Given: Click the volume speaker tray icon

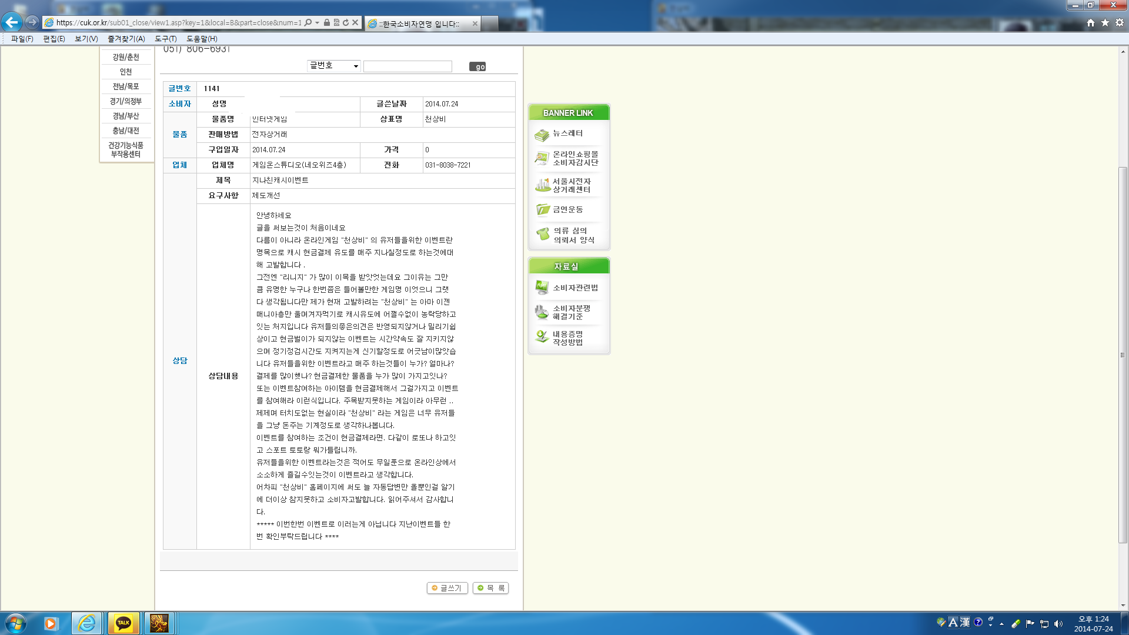Looking at the screenshot, I should pos(1058,624).
